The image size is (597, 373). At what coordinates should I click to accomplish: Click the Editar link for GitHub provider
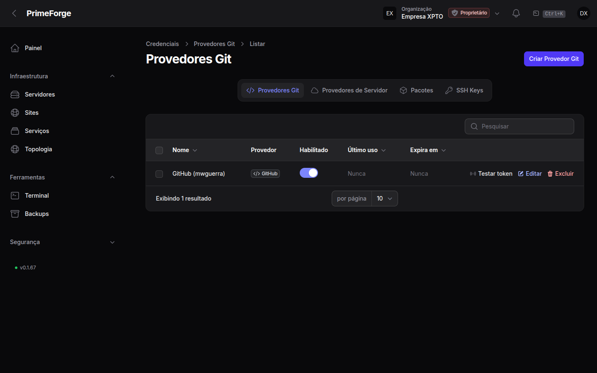point(530,174)
